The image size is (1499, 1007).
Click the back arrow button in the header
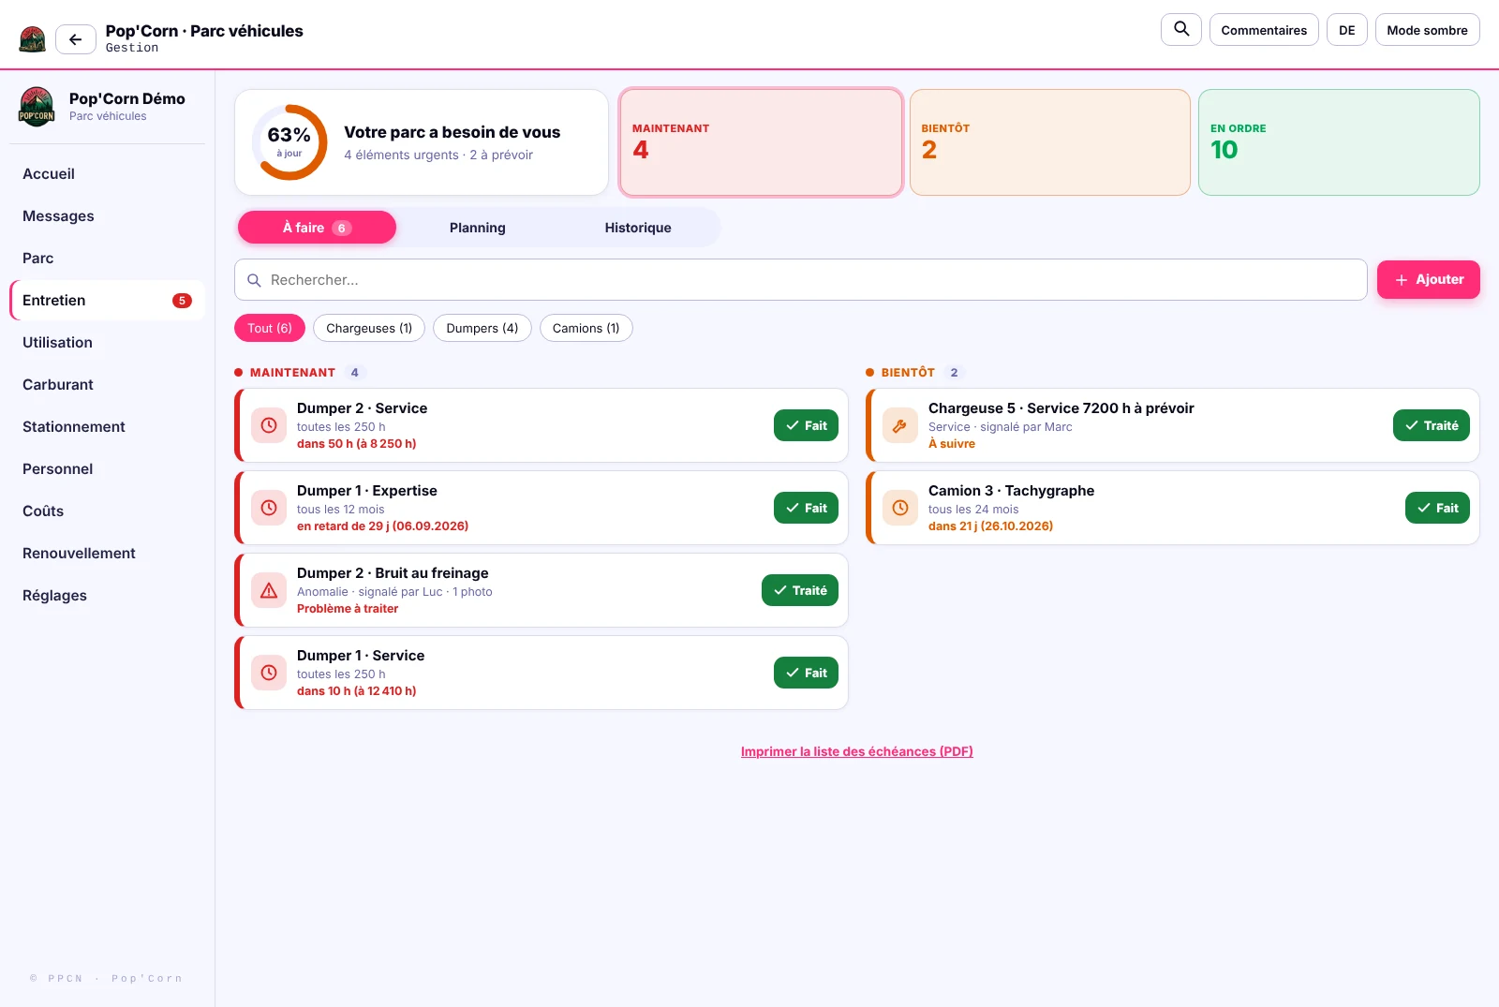pyautogui.click(x=76, y=39)
